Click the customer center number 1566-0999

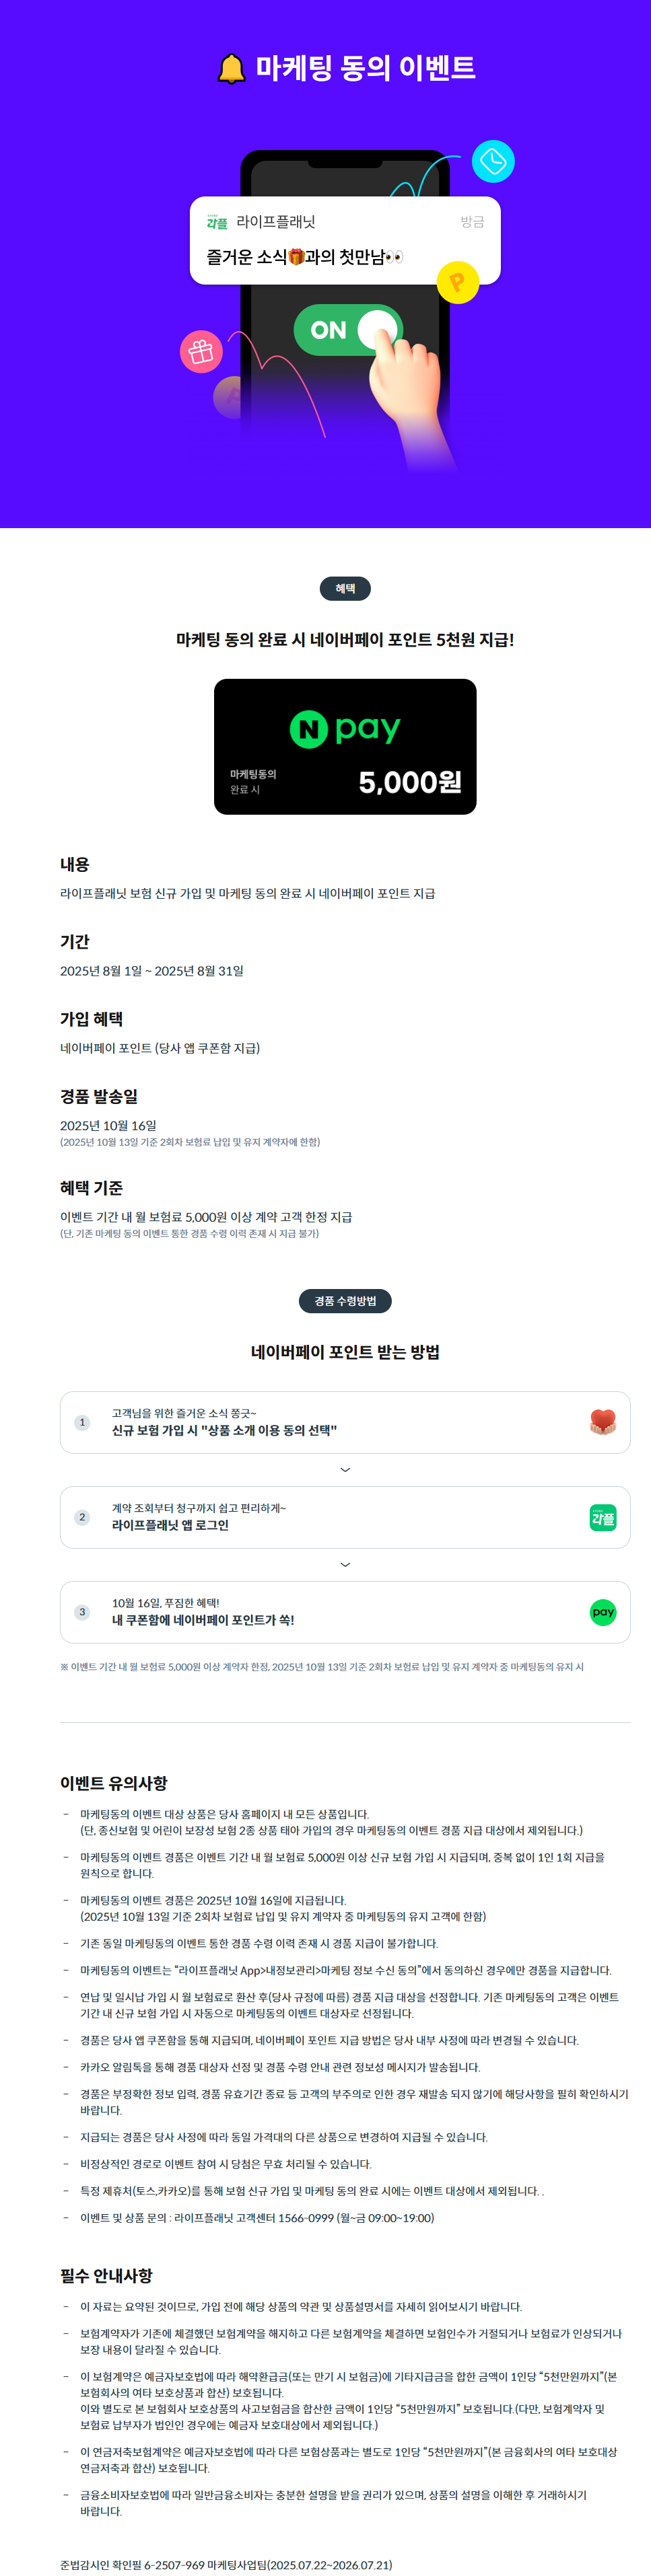pyautogui.click(x=305, y=2218)
